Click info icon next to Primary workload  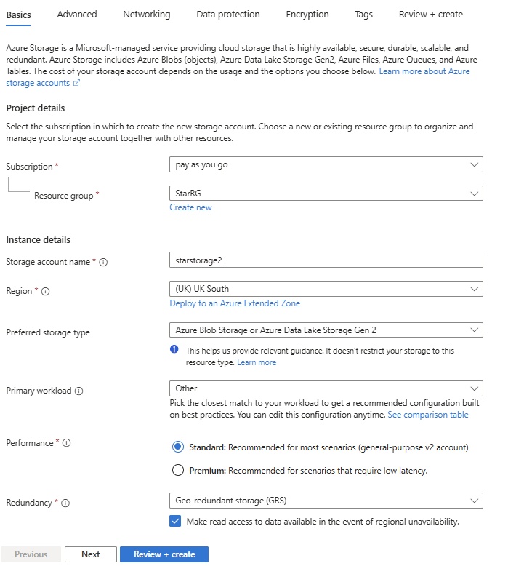(79, 391)
